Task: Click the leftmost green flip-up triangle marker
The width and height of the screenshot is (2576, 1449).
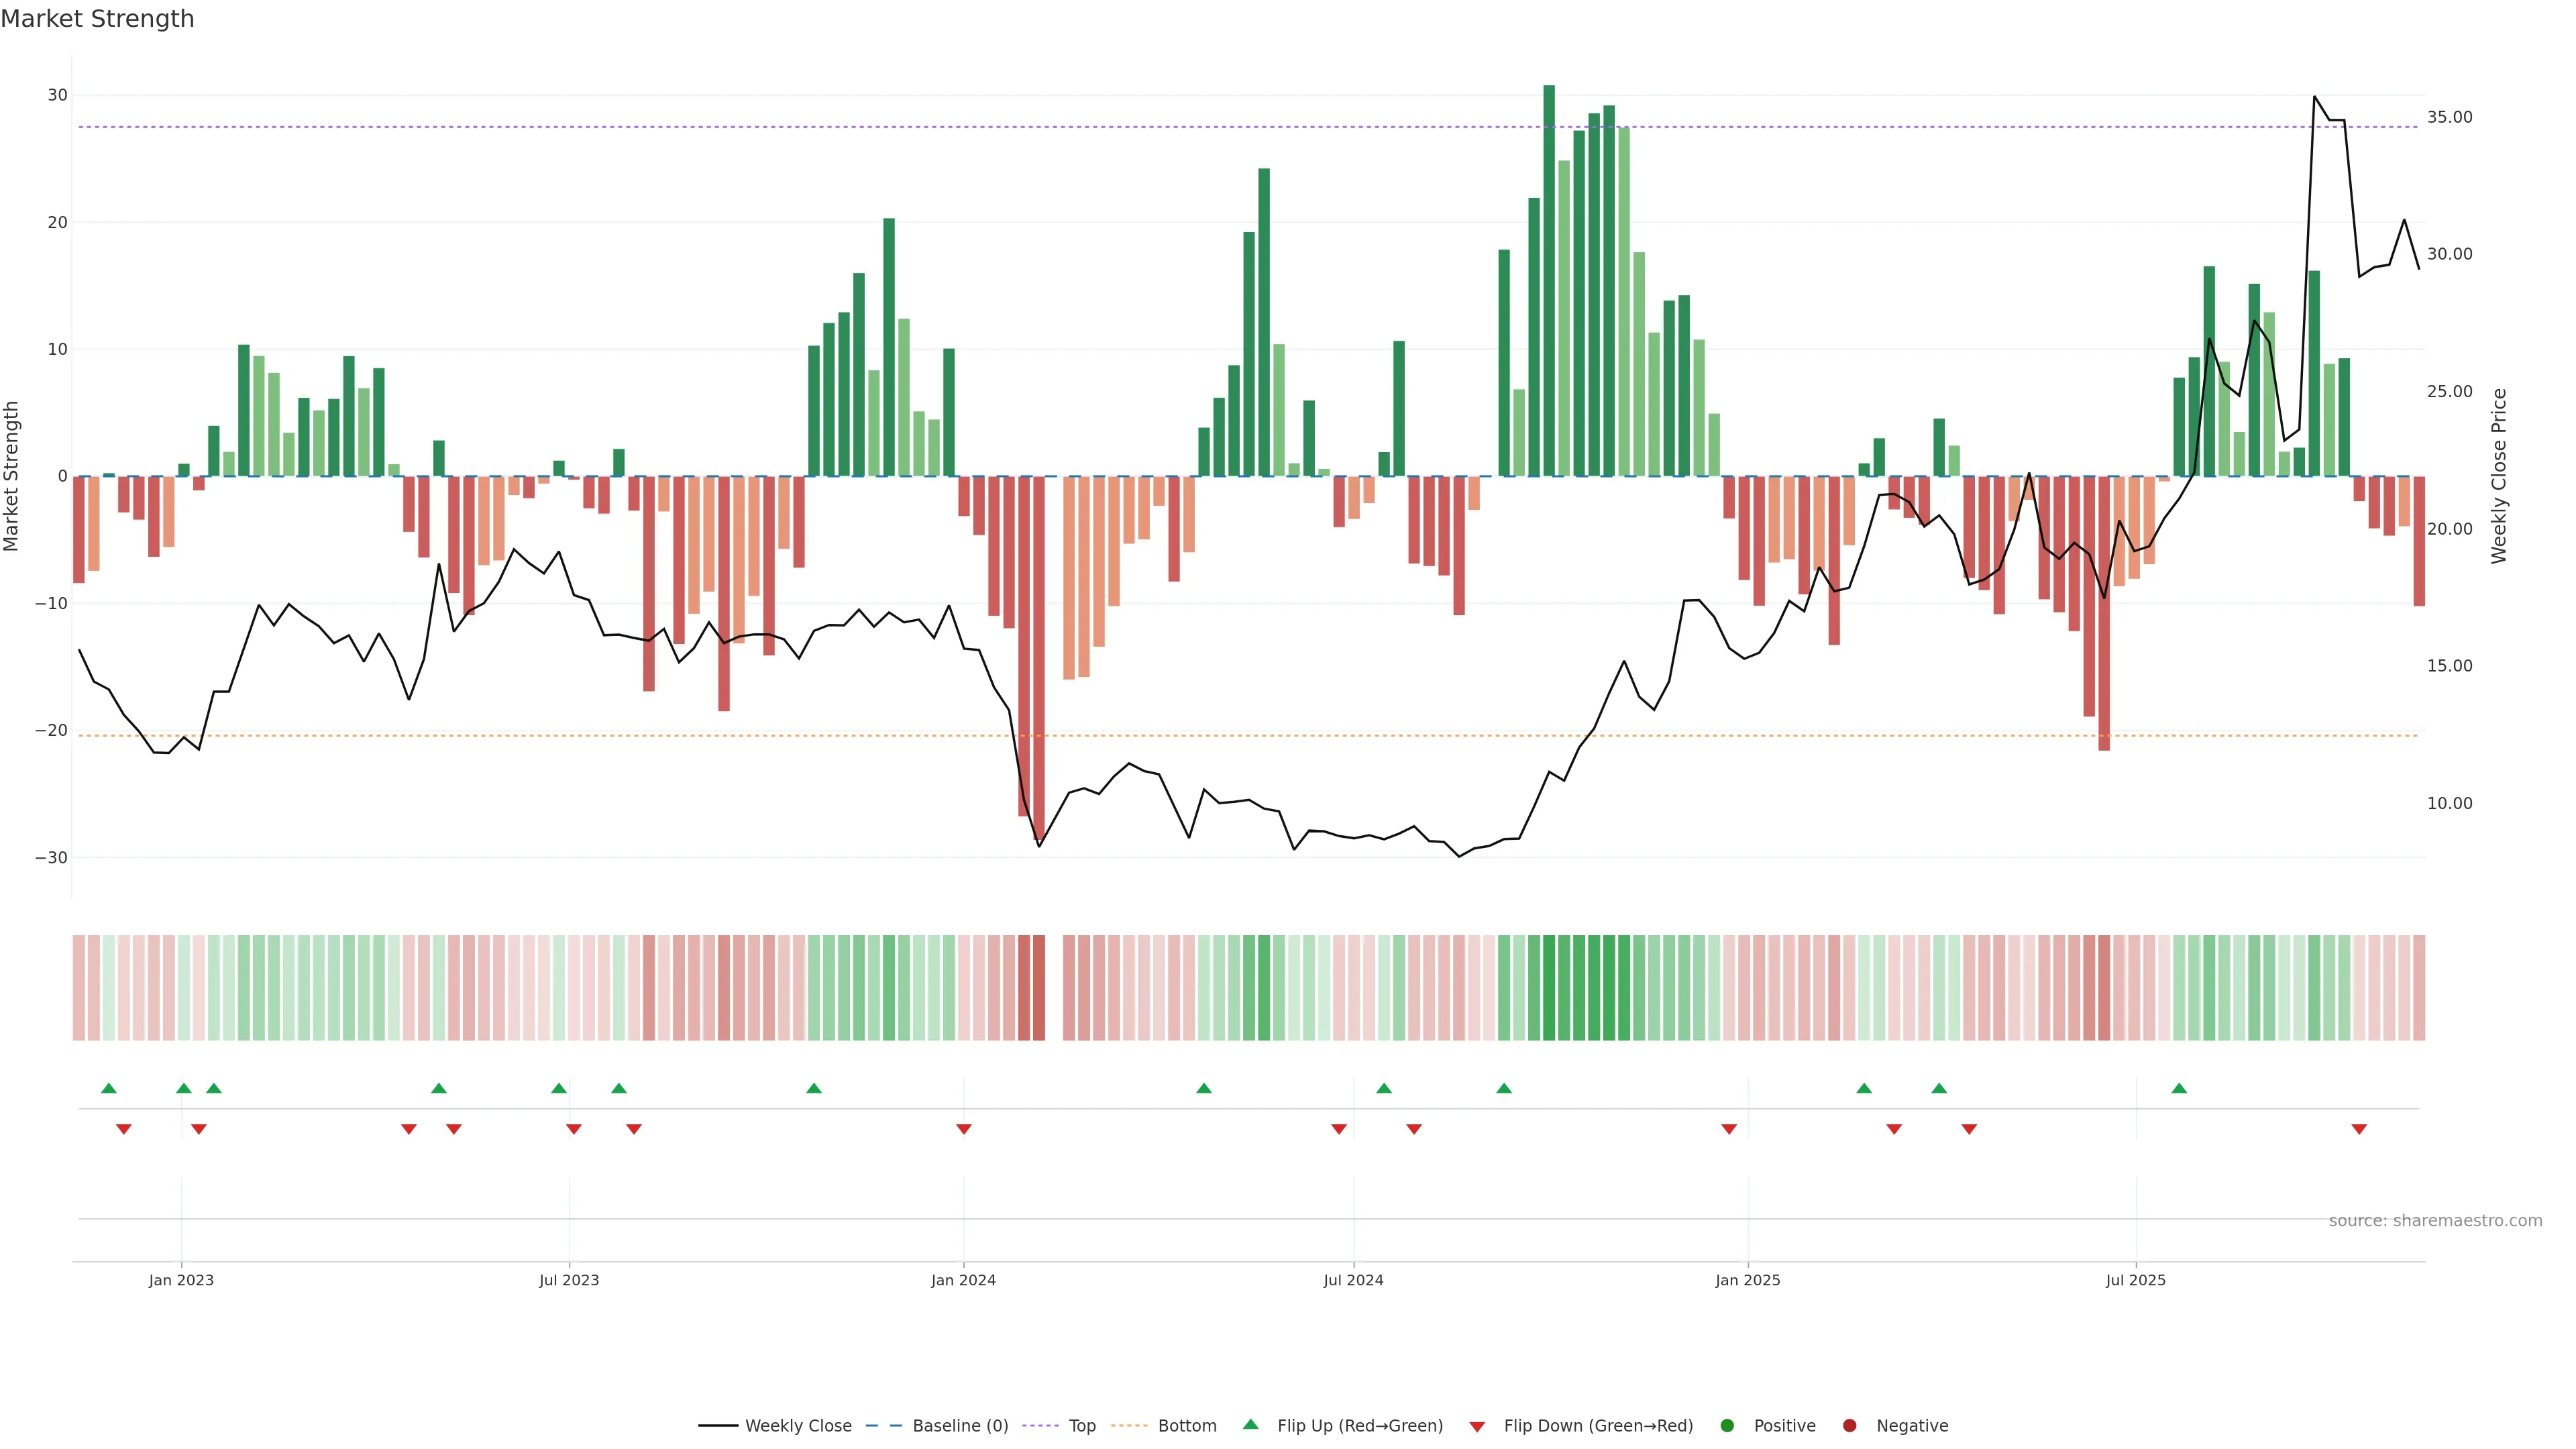Action: click(109, 1088)
